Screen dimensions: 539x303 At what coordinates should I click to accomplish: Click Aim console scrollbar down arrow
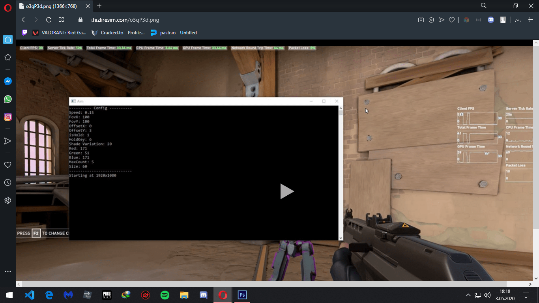pos(341,238)
